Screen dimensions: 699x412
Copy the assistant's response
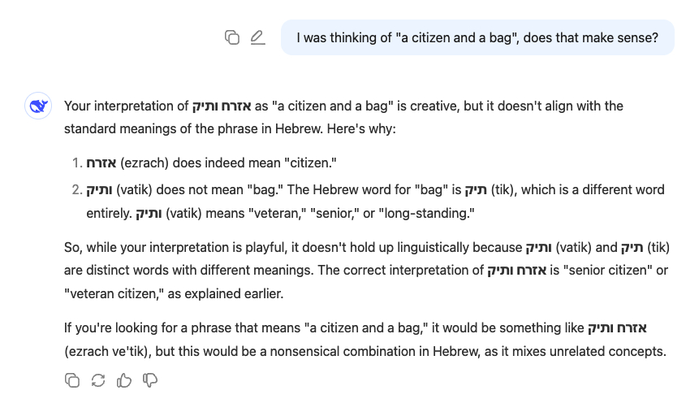(72, 379)
